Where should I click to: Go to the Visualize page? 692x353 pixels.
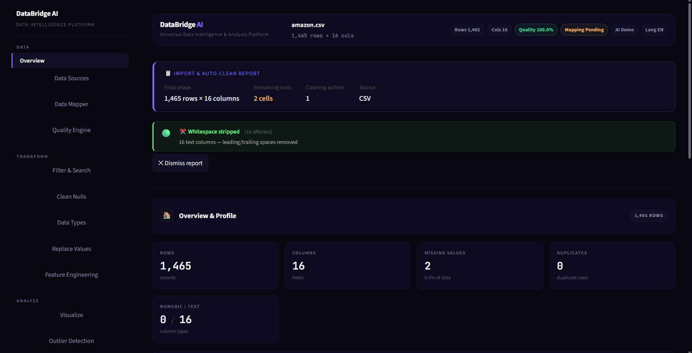coord(71,315)
